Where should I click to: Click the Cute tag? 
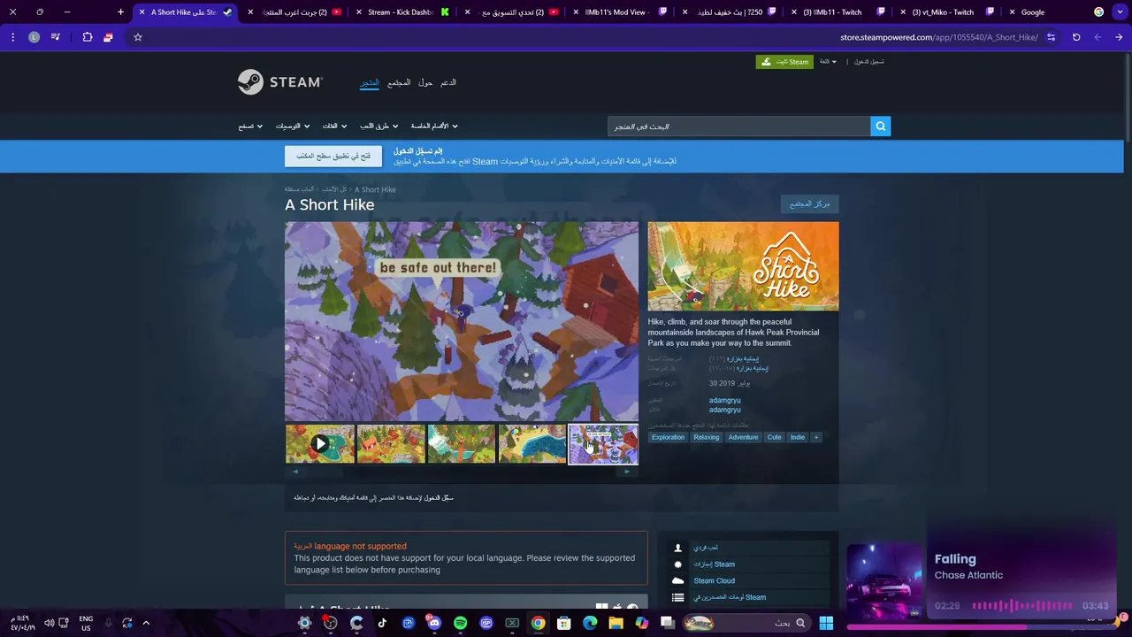775,437
